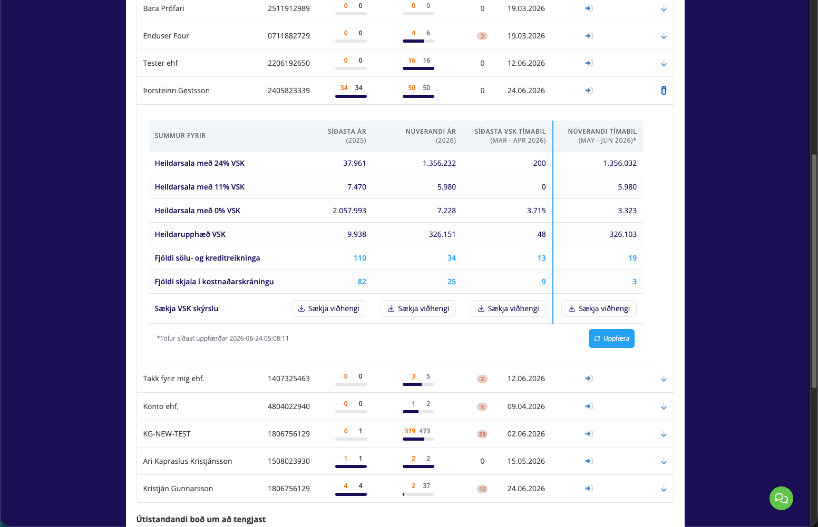Open 110 sales invoices count link
The height and width of the screenshot is (527, 818).
[x=360, y=258]
